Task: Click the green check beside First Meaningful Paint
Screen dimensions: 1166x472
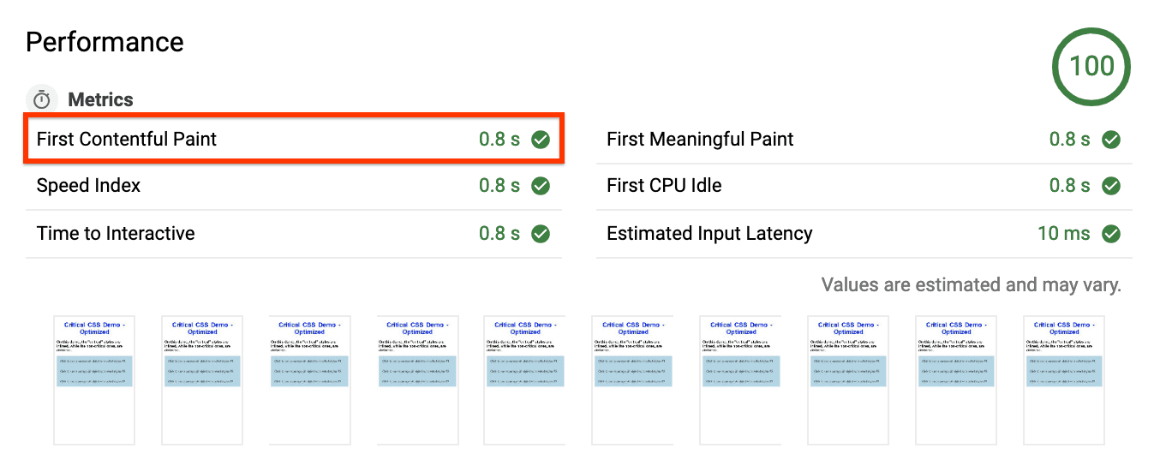Action: click(x=1111, y=140)
